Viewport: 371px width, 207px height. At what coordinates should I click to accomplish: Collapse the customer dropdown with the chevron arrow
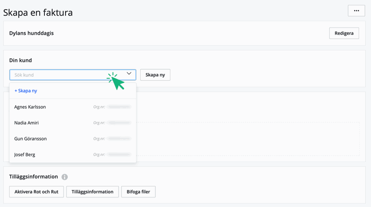click(x=129, y=74)
